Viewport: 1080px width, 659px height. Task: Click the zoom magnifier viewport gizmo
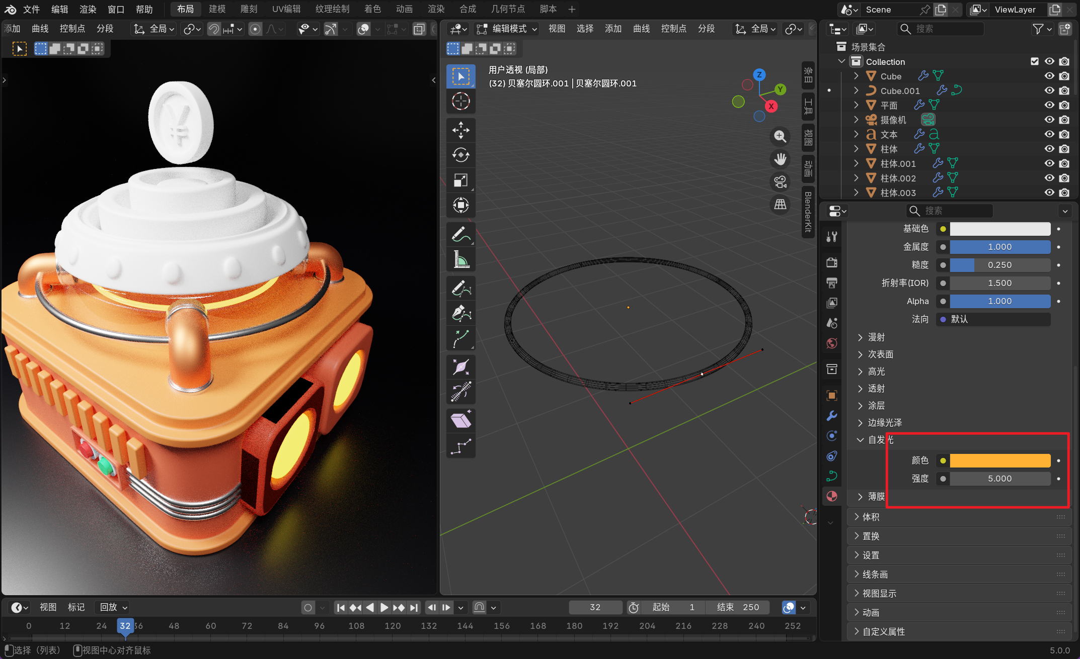[x=780, y=136]
